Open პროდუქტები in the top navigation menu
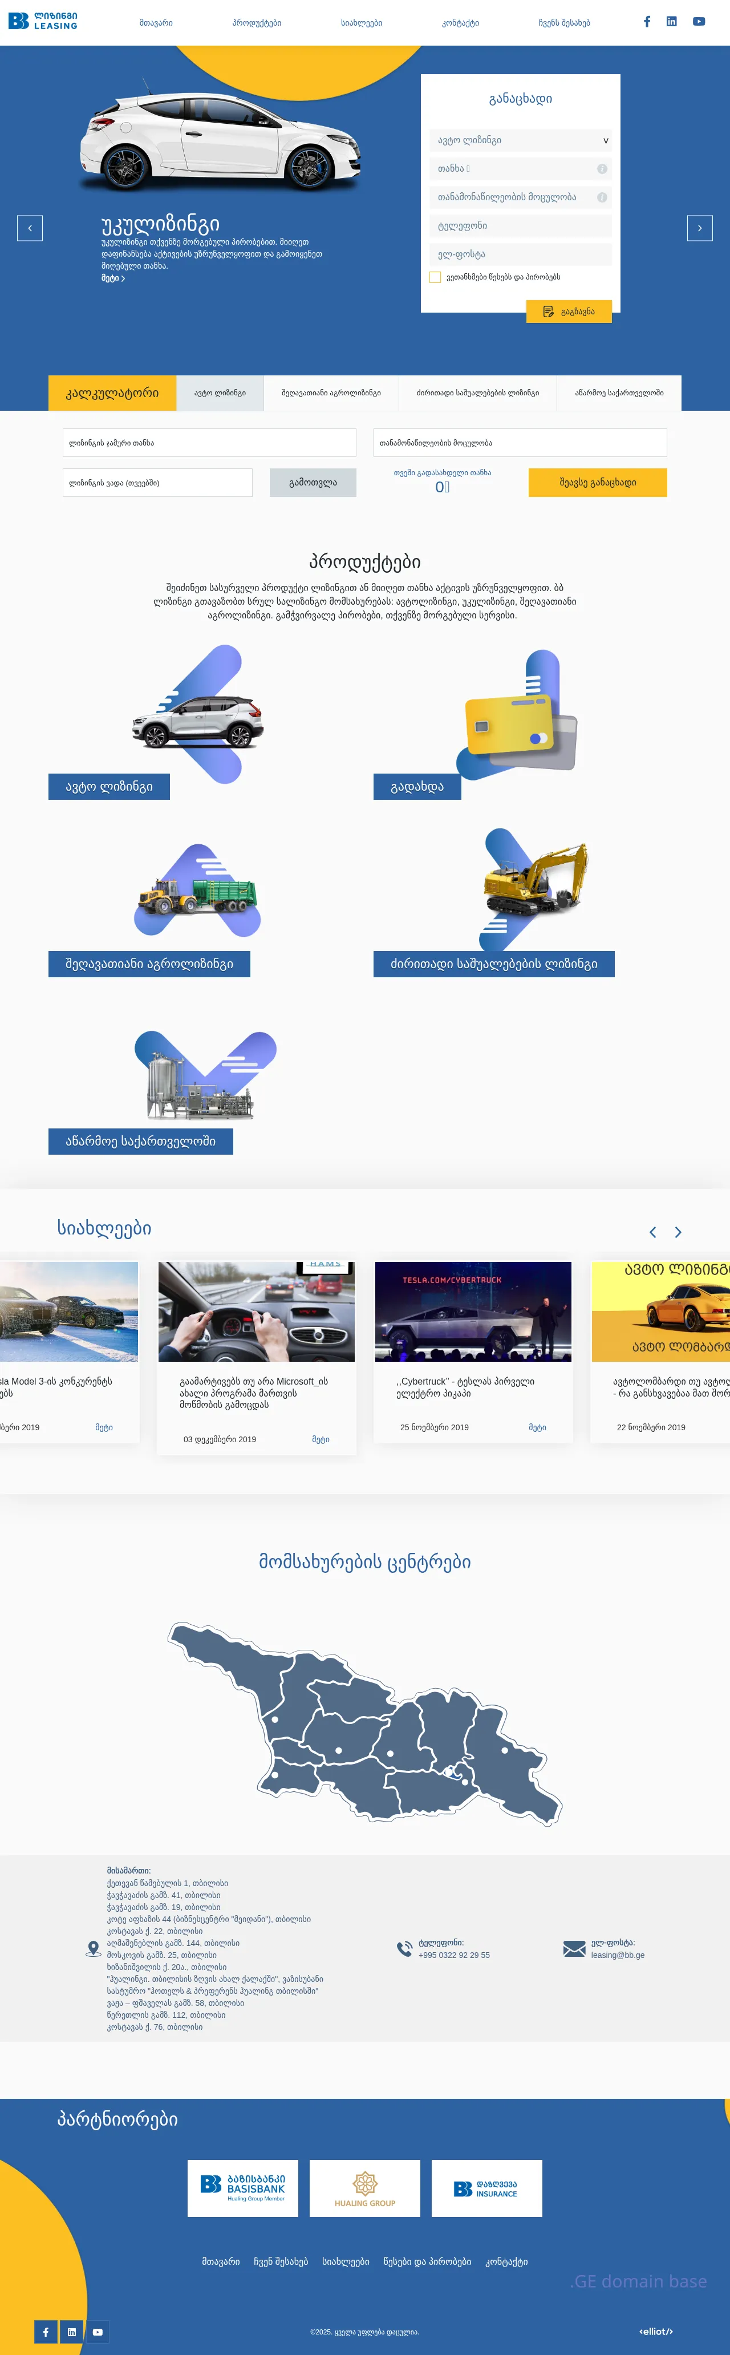 257,23
